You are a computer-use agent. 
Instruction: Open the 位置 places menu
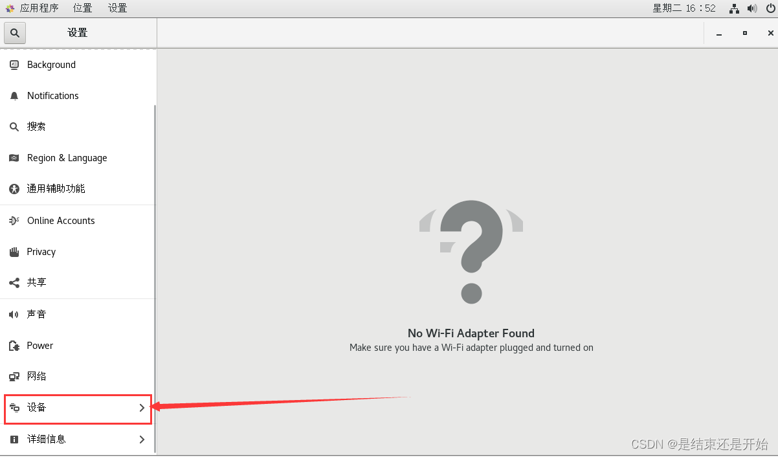(82, 8)
